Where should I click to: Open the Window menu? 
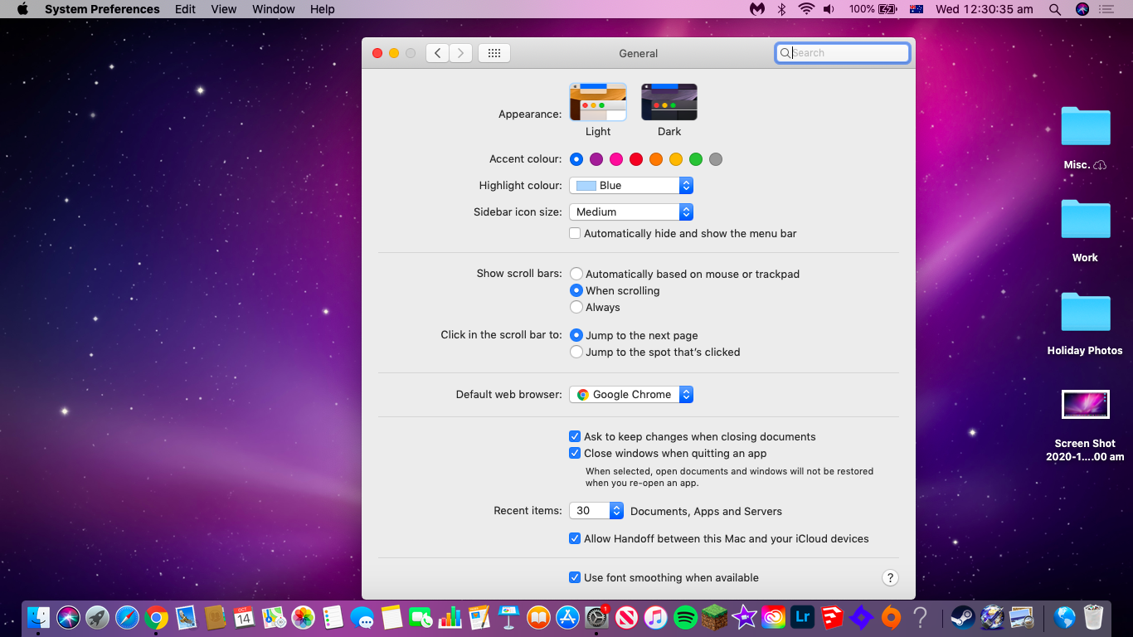[x=273, y=9]
